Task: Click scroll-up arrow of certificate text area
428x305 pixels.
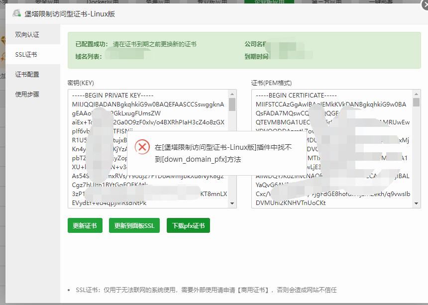Action: (x=416, y=94)
